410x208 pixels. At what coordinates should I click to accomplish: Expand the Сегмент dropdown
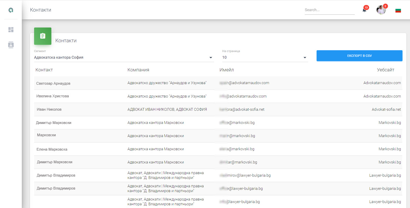124,57
